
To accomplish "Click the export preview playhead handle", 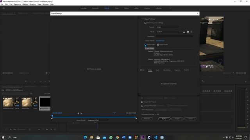I will pyautogui.click(x=52, y=116).
